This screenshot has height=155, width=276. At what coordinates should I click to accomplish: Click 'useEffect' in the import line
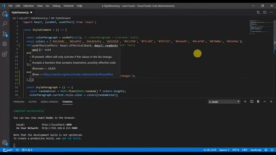coord(66,22)
